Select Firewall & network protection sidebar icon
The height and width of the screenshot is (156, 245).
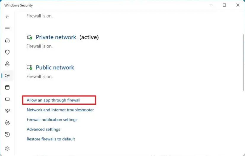[7, 76]
